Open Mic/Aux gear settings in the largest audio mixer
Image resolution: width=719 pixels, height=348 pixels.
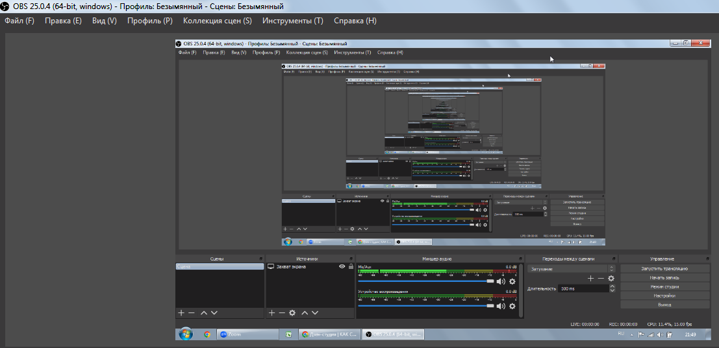[x=512, y=281]
